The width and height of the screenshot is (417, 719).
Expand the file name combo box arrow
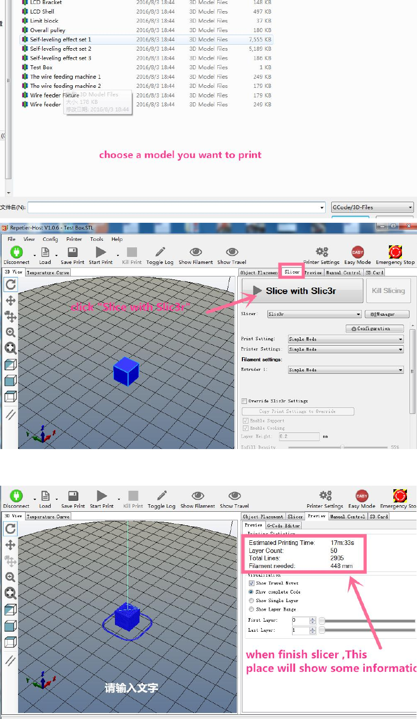(322, 208)
